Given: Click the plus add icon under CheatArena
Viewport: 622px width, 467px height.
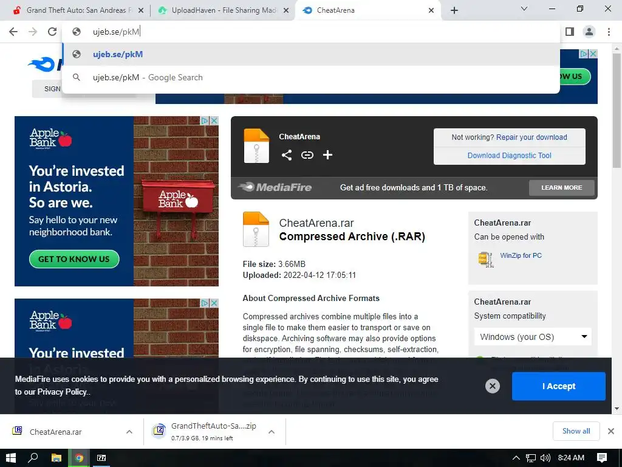Looking at the screenshot, I should point(327,155).
